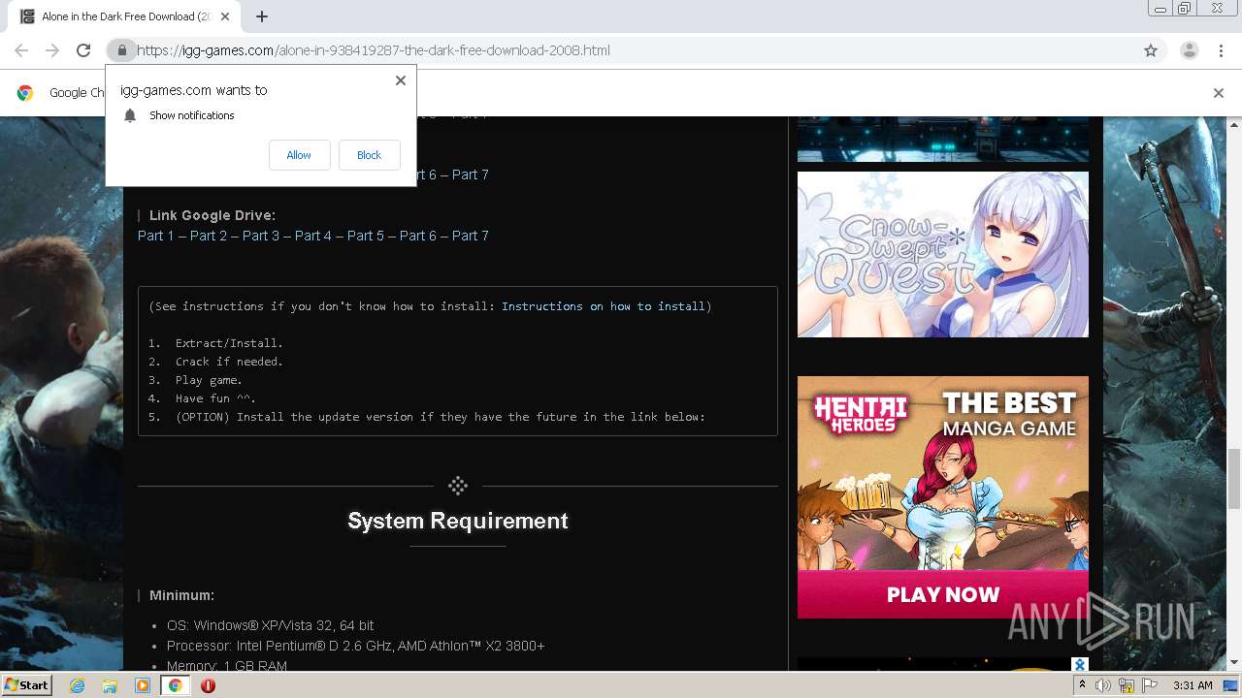Click the padlock site info icon

click(x=121, y=50)
